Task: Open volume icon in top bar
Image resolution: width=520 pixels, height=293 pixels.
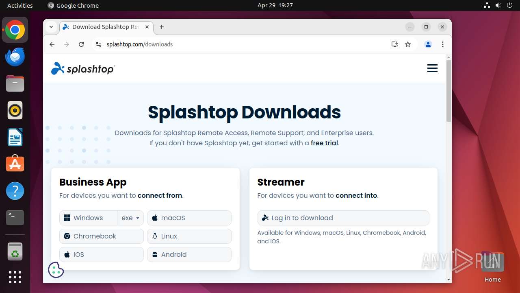Action: click(x=498, y=5)
